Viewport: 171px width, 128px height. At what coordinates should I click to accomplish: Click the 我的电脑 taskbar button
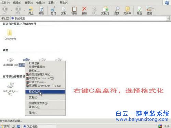[39, 126]
